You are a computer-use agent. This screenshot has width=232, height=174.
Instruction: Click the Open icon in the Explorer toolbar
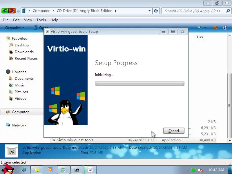coord(35,28)
